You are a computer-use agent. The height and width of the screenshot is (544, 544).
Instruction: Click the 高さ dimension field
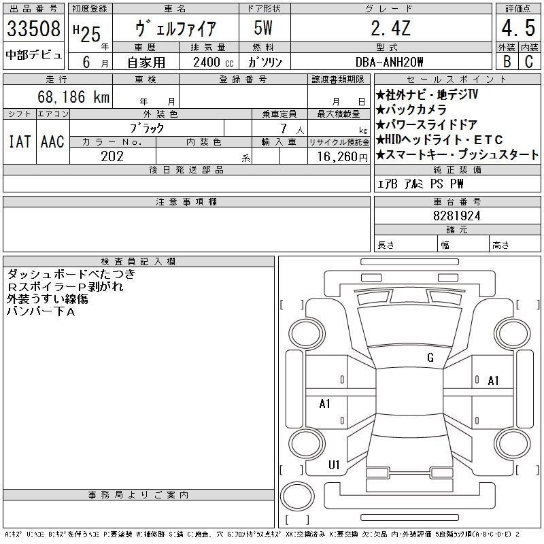tap(515, 243)
